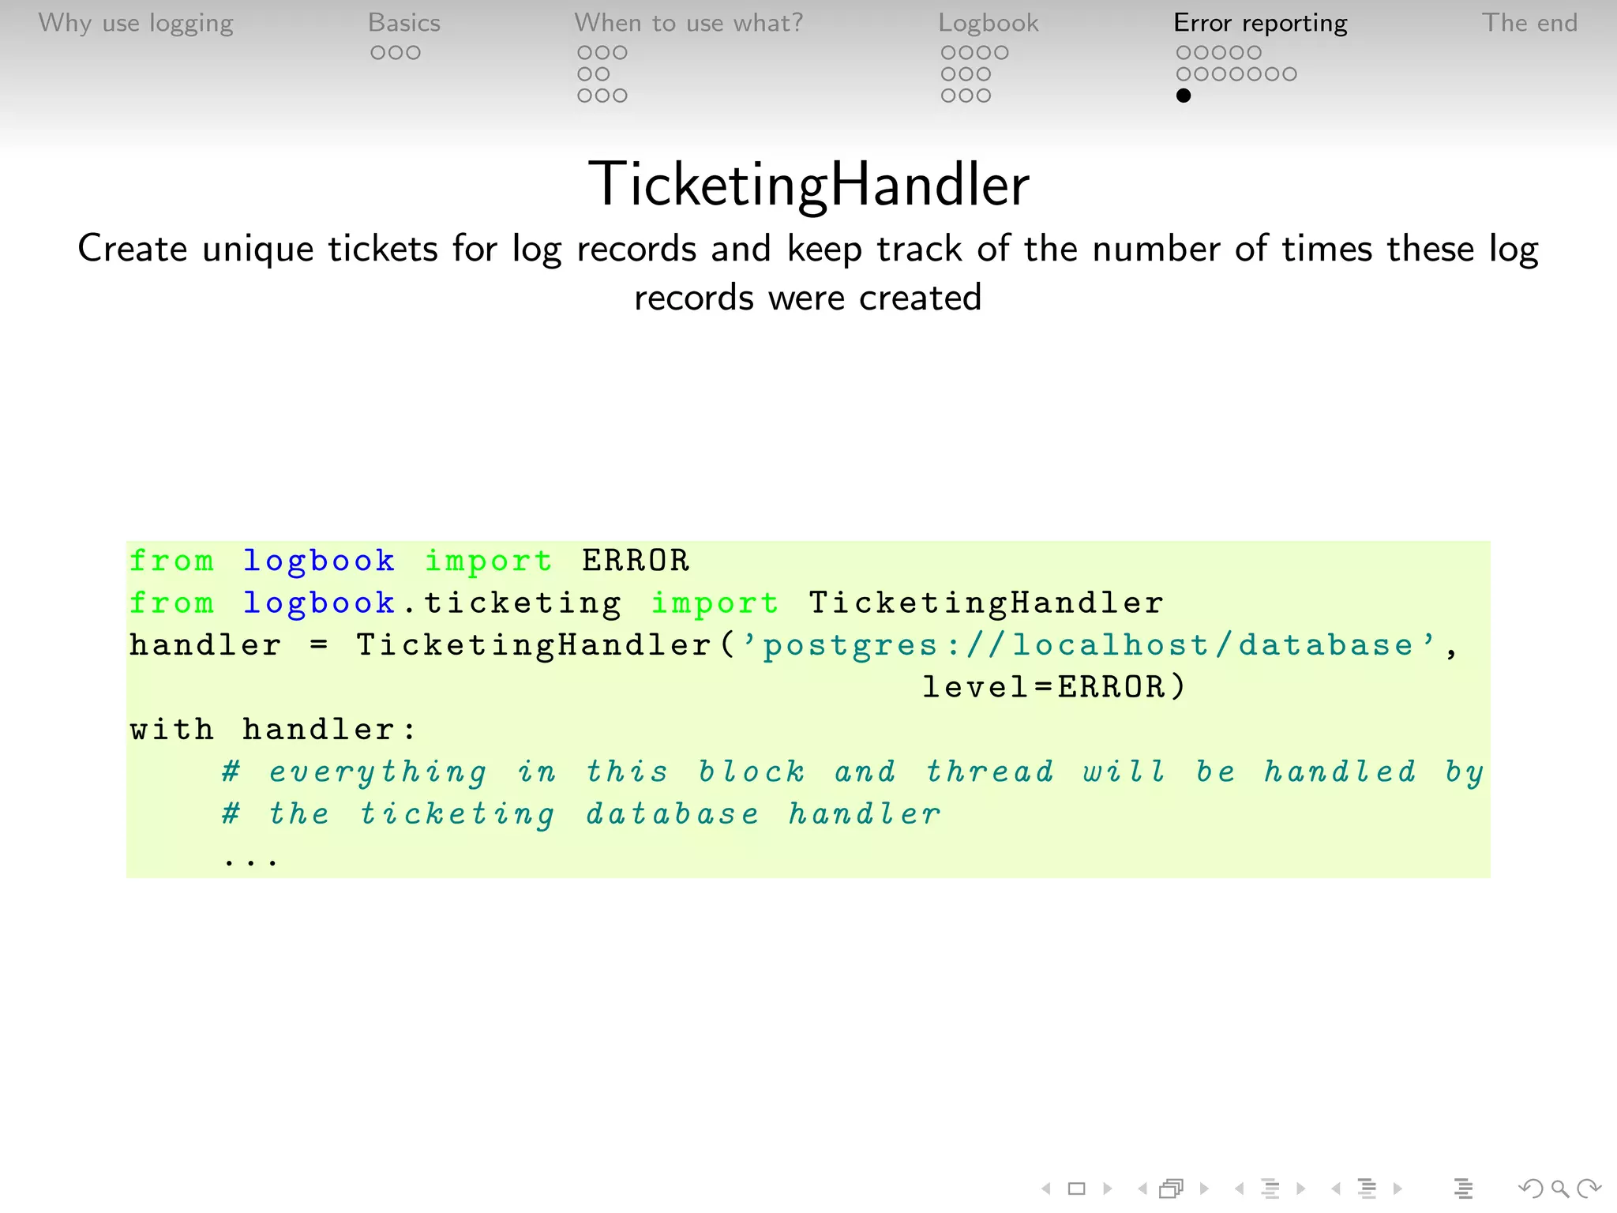Click the subsection navigation lines icon
The height and width of the screenshot is (1213, 1617).
tap(1270, 1188)
